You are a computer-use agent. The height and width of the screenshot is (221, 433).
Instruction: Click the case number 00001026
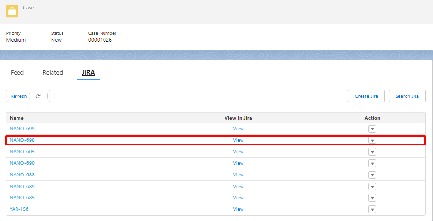coord(100,40)
